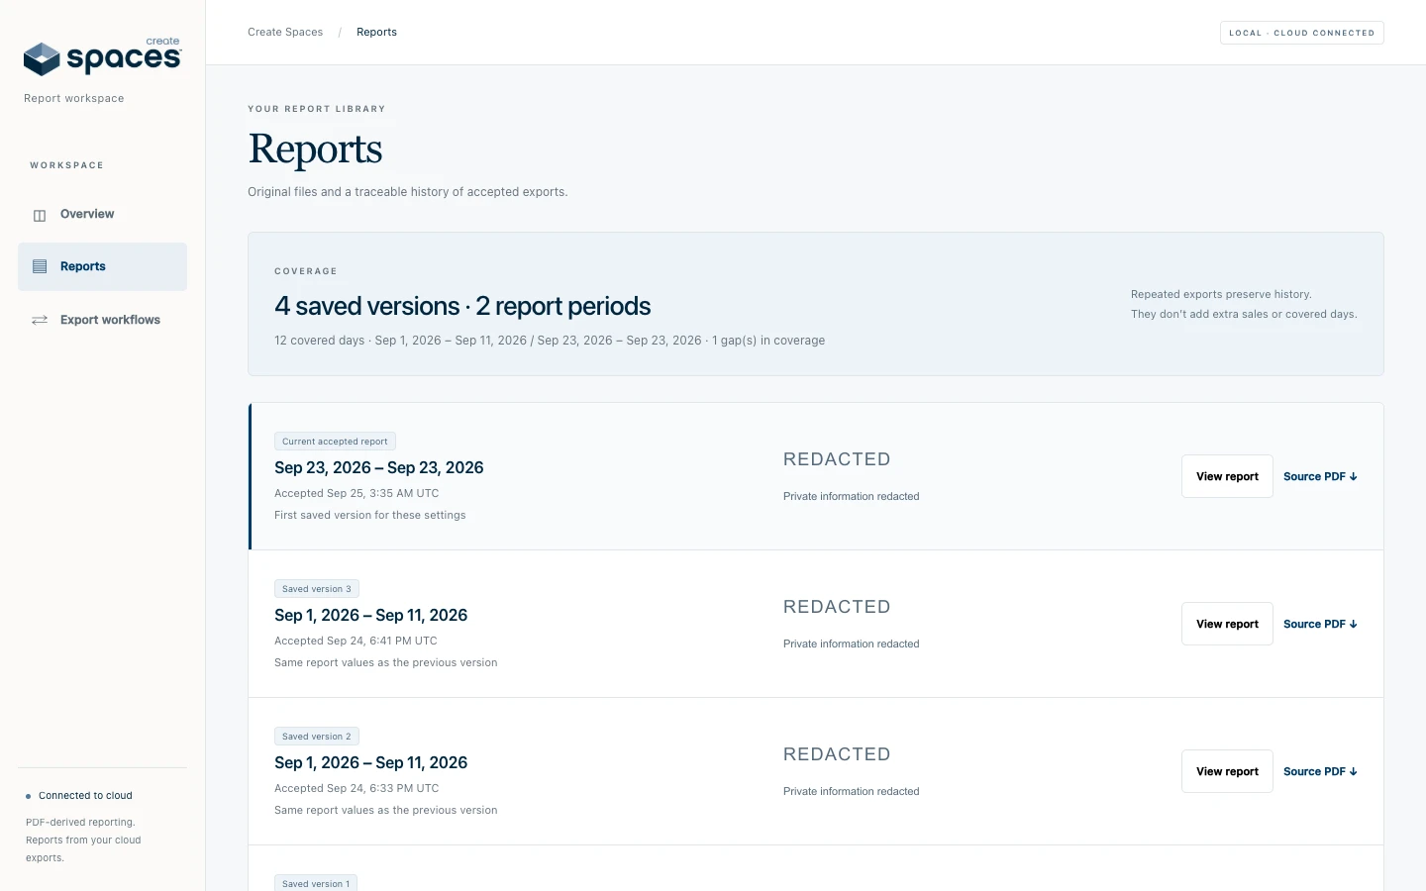Click the Saved version 3 tag
This screenshot has width=1426, height=891.
[317, 589]
